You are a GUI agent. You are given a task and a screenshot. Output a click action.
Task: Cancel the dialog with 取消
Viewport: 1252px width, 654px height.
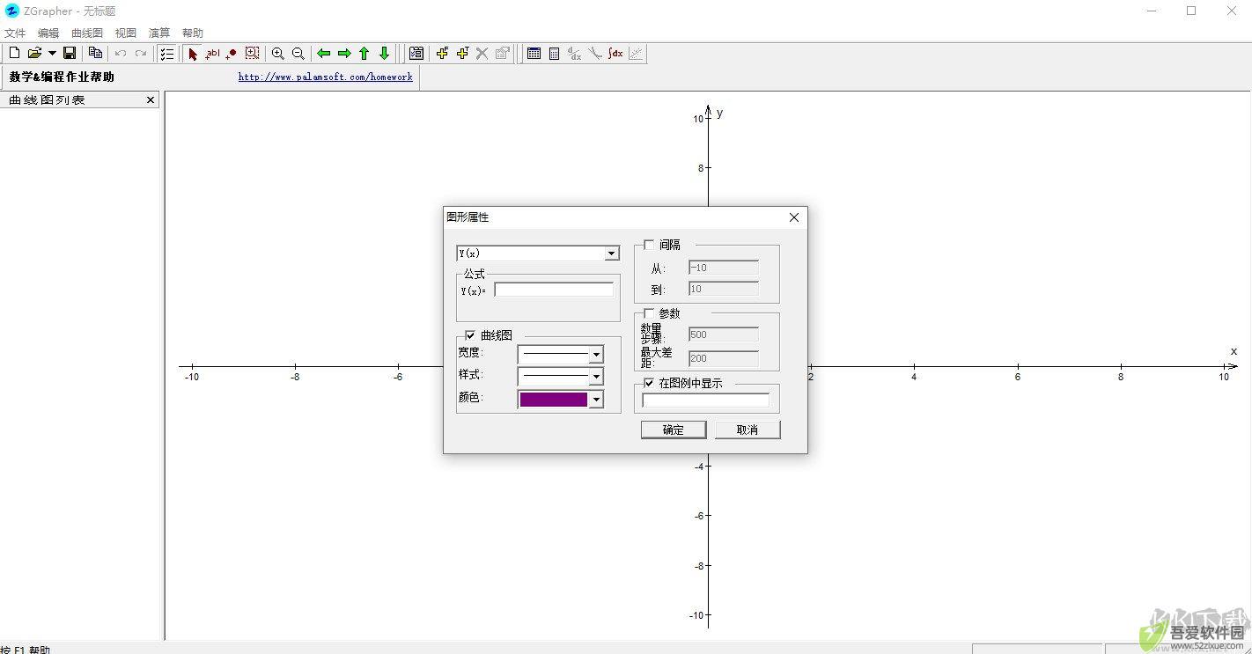tap(748, 430)
